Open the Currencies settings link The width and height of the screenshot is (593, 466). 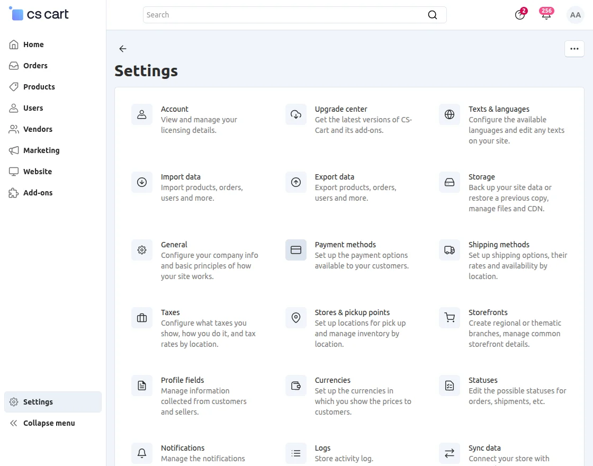coord(333,380)
